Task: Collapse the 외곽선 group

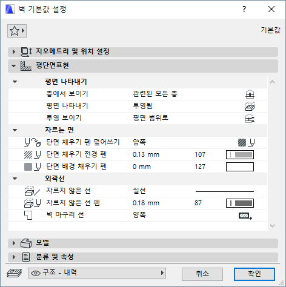Action: point(15,179)
